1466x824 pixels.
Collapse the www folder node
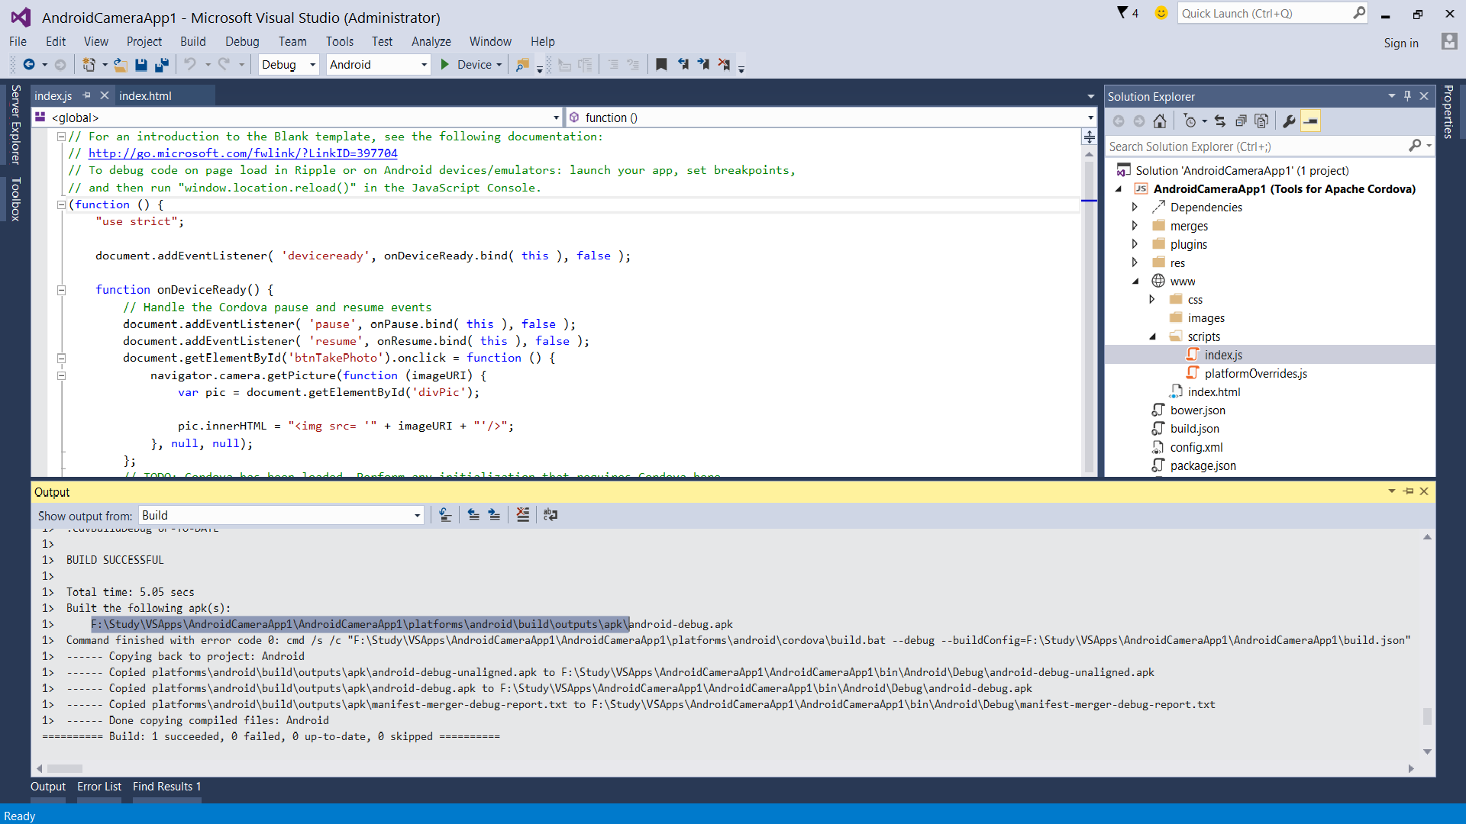point(1135,281)
